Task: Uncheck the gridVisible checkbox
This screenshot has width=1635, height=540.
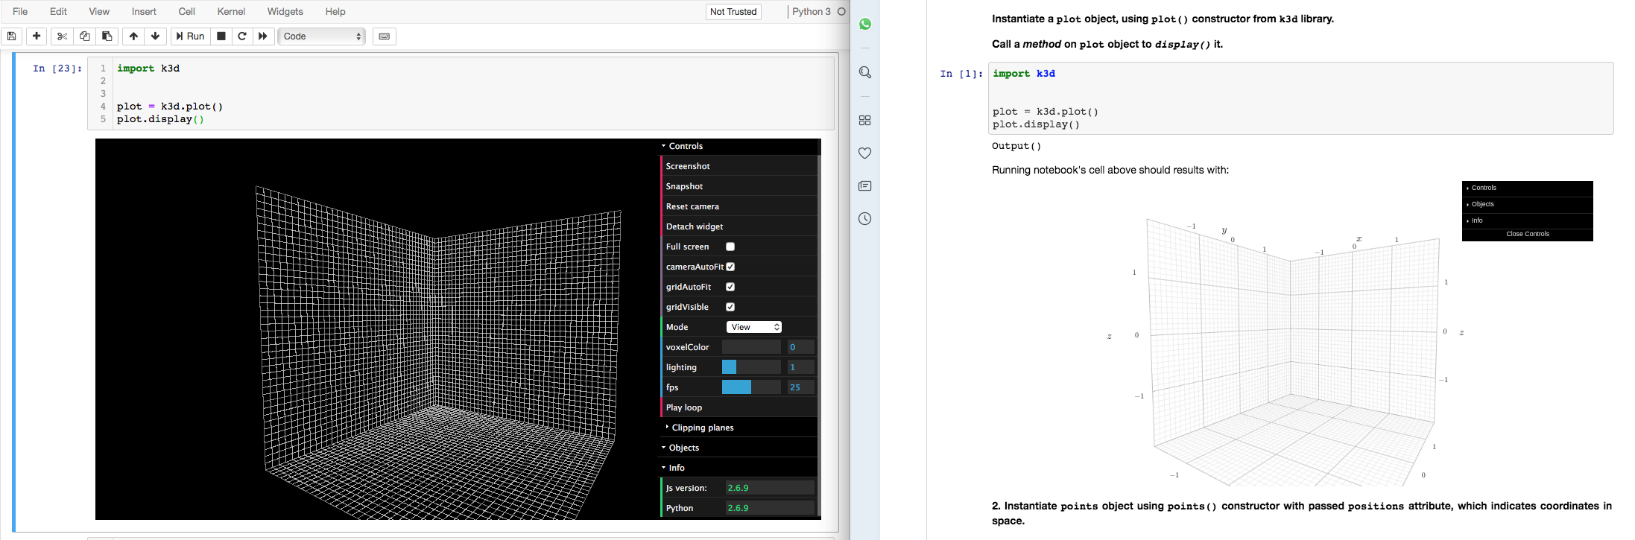Action: (730, 307)
